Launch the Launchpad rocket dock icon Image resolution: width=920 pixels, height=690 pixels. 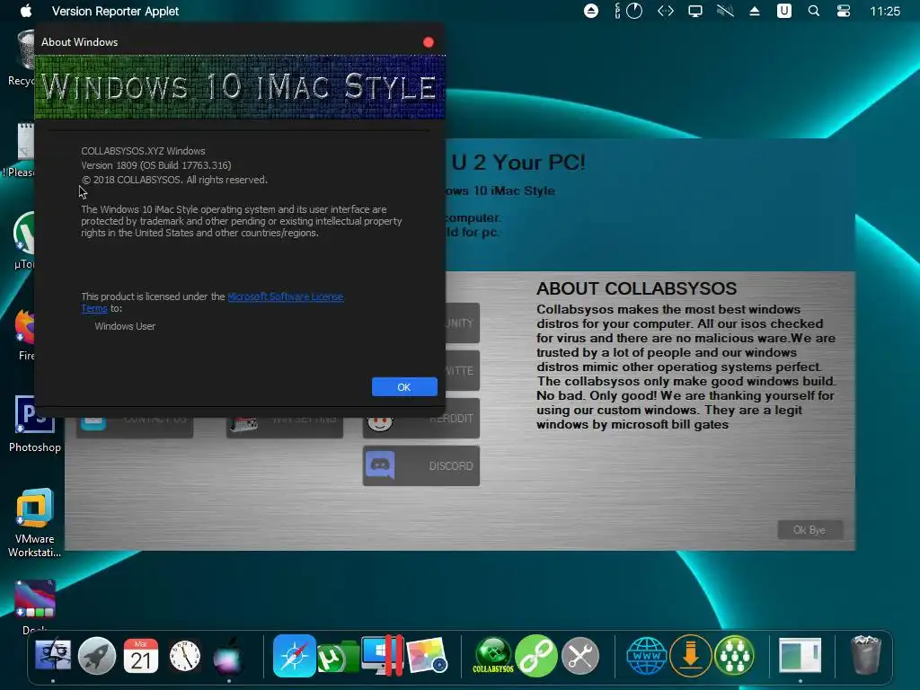click(97, 655)
